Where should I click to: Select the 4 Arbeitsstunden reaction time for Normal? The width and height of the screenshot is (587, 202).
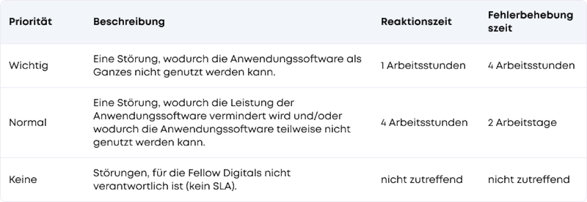424,122
